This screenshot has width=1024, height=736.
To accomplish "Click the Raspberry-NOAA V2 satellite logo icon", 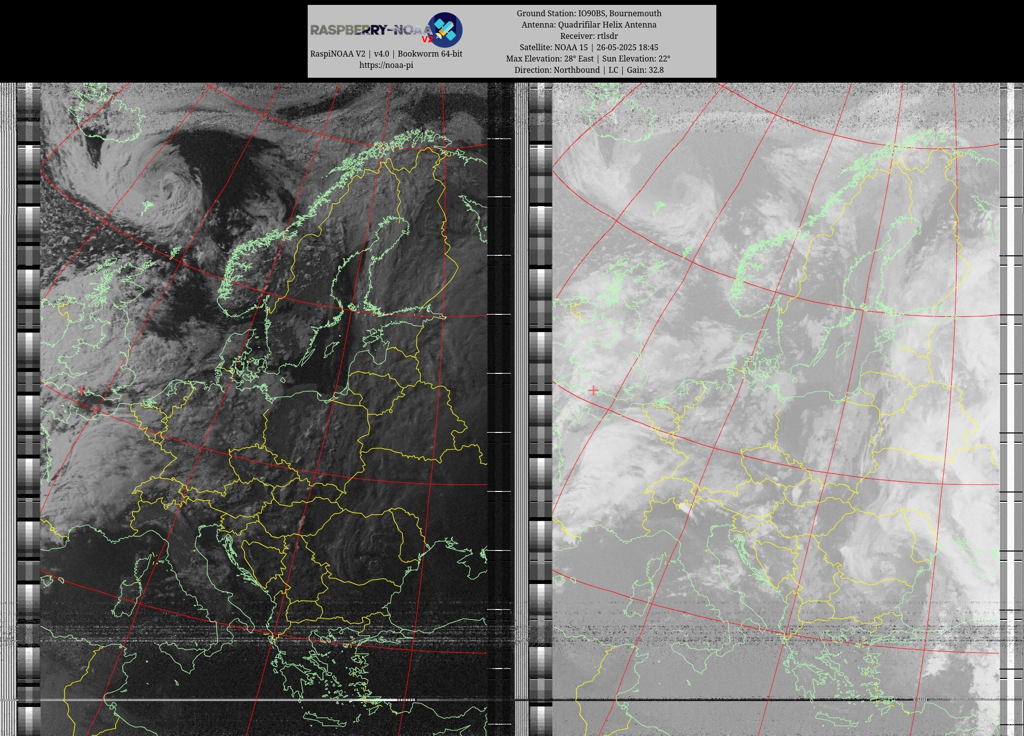I will (445, 30).
